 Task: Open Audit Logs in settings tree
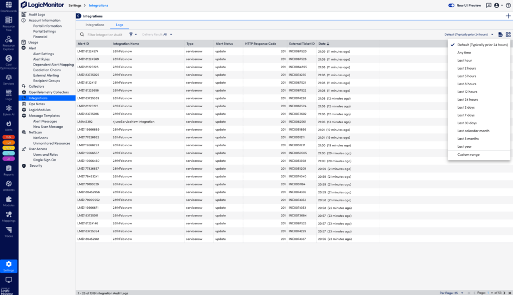[37, 15]
